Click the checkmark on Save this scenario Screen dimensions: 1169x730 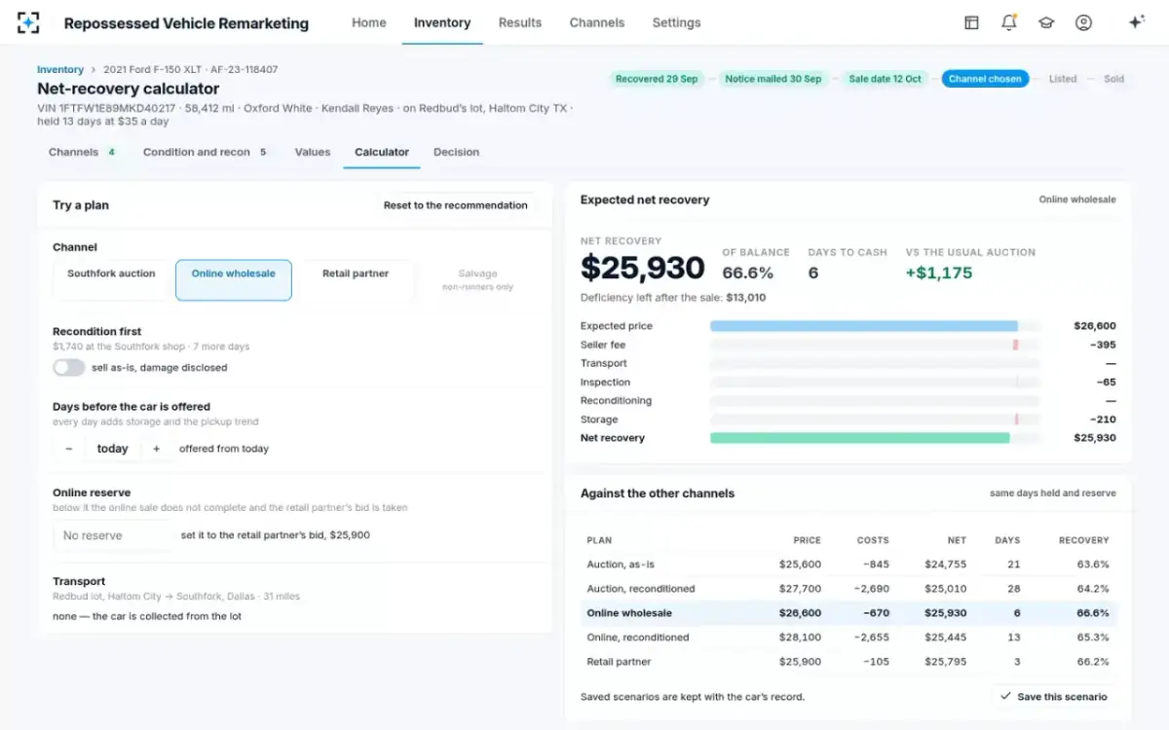pos(1005,696)
